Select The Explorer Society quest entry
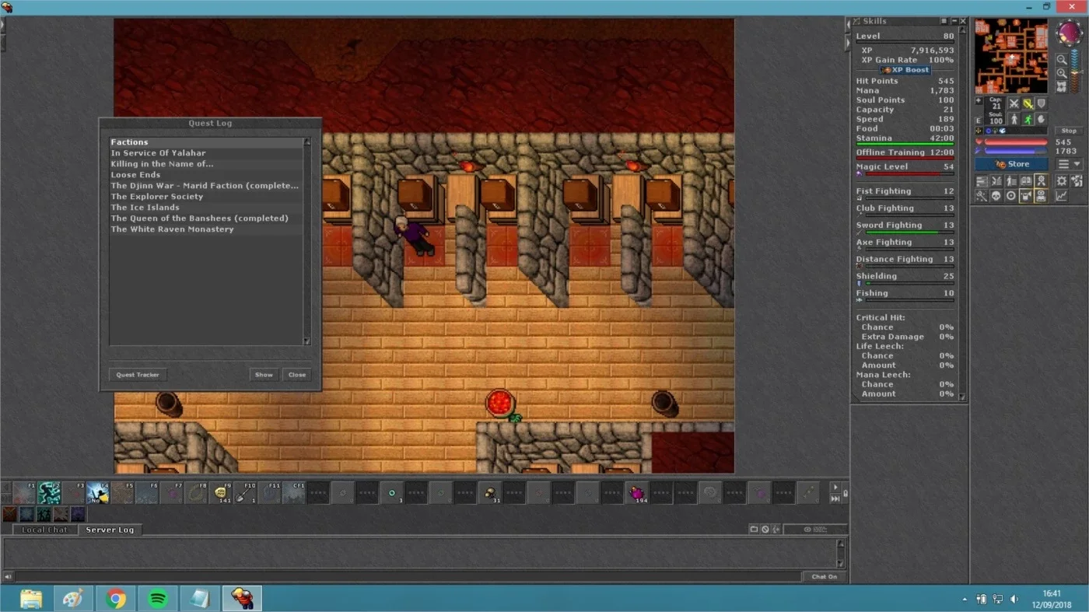 (x=157, y=197)
